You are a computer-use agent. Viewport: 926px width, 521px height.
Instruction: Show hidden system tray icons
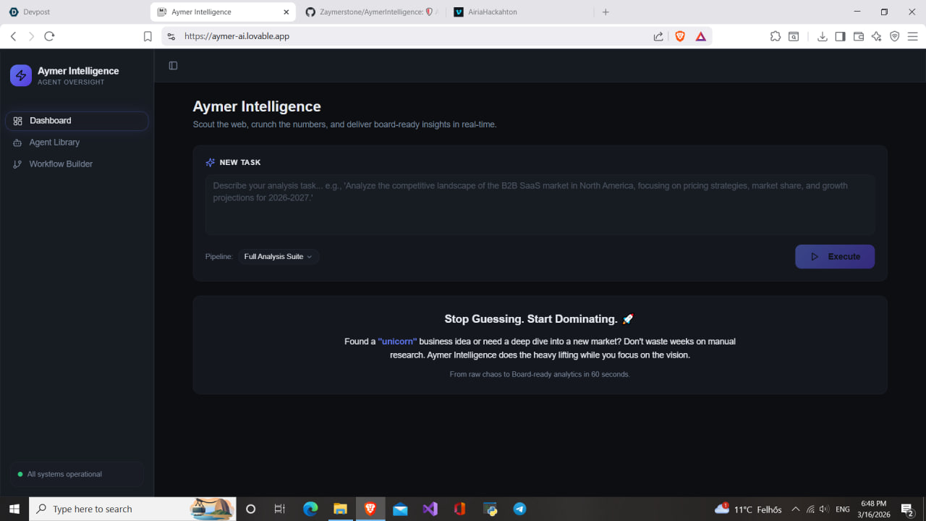(x=796, y=509)
